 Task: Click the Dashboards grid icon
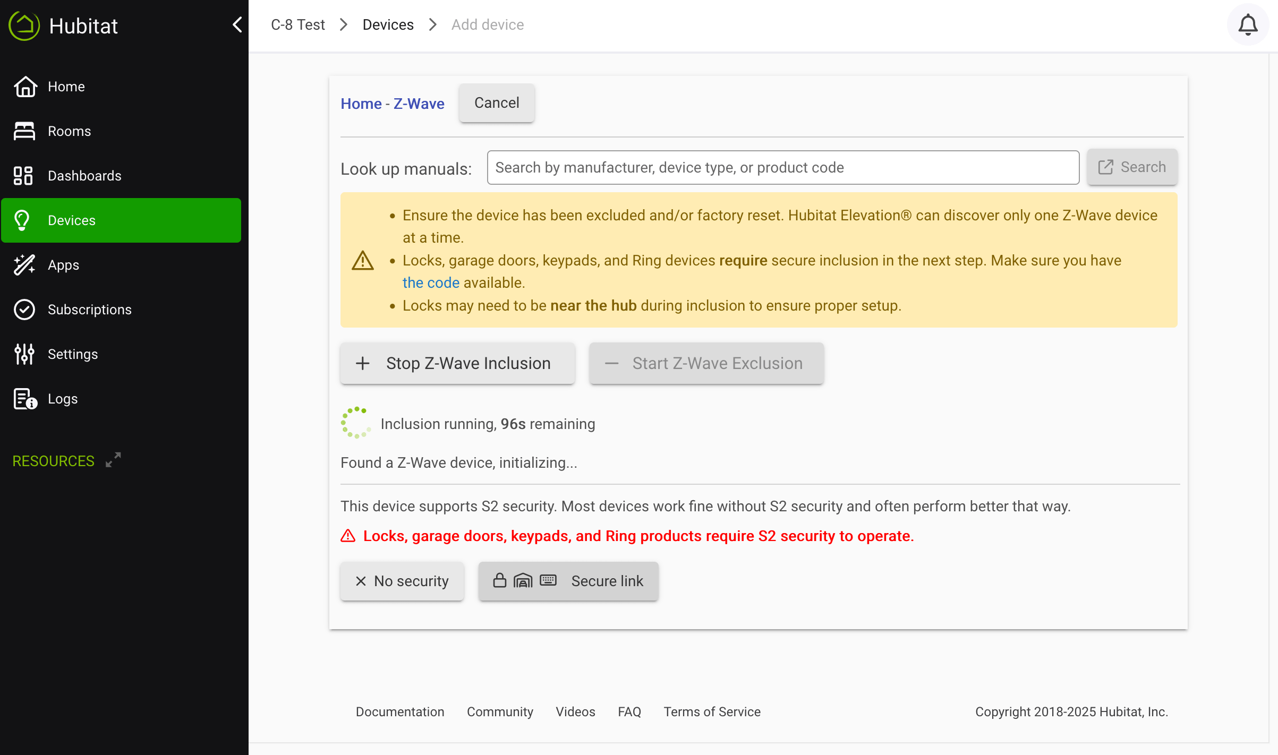23,176
